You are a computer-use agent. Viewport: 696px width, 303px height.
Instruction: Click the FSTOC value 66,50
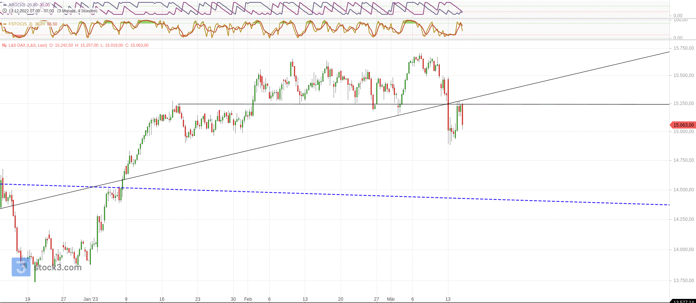(x=52, y=24)
